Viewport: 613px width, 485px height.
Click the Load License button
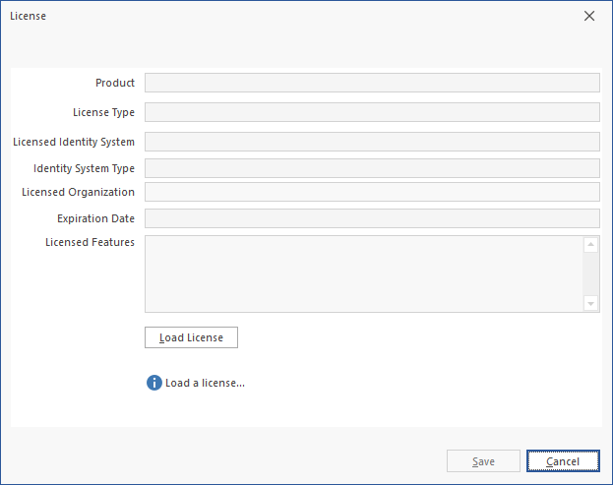click(x=191, y=337)
